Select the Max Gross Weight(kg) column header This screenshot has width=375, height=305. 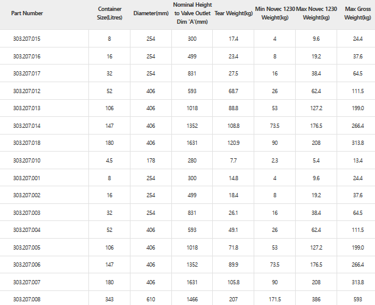[x=357, y=13]
